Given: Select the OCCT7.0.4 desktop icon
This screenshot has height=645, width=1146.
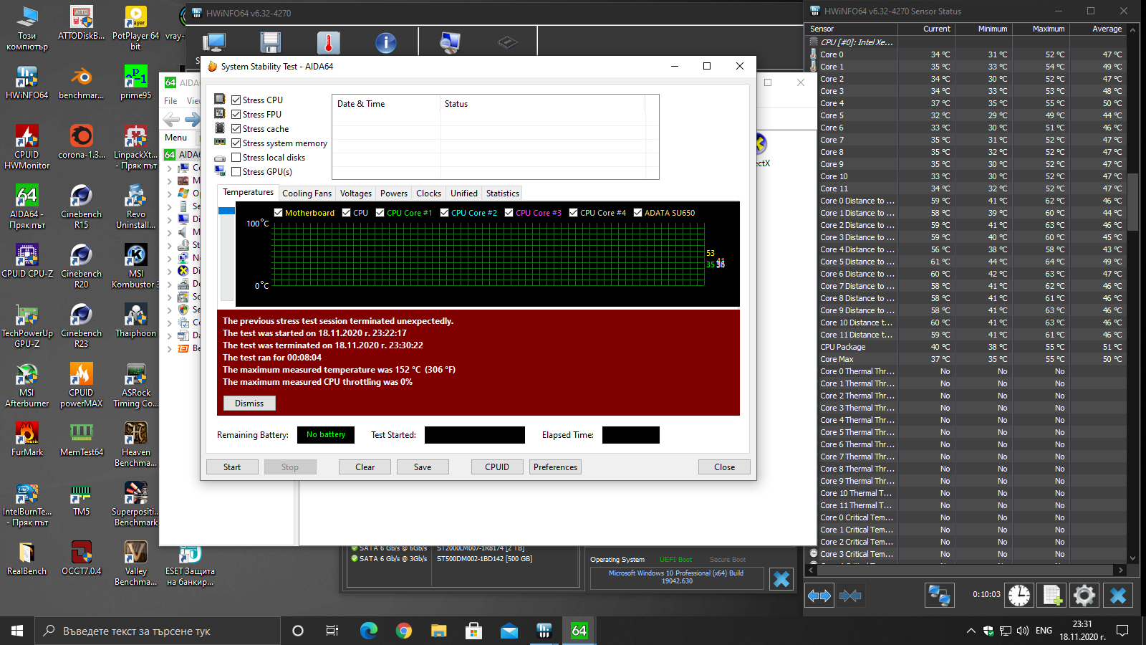Looking at the screenshot, I should pyautogui.click(x=82, y=558).
